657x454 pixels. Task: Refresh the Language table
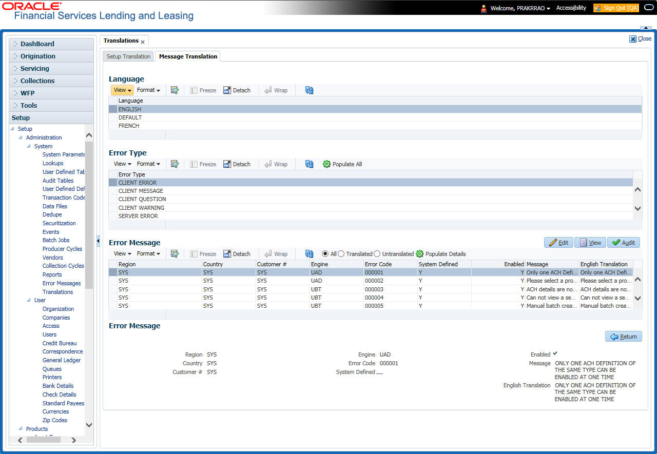click(309, 90)
